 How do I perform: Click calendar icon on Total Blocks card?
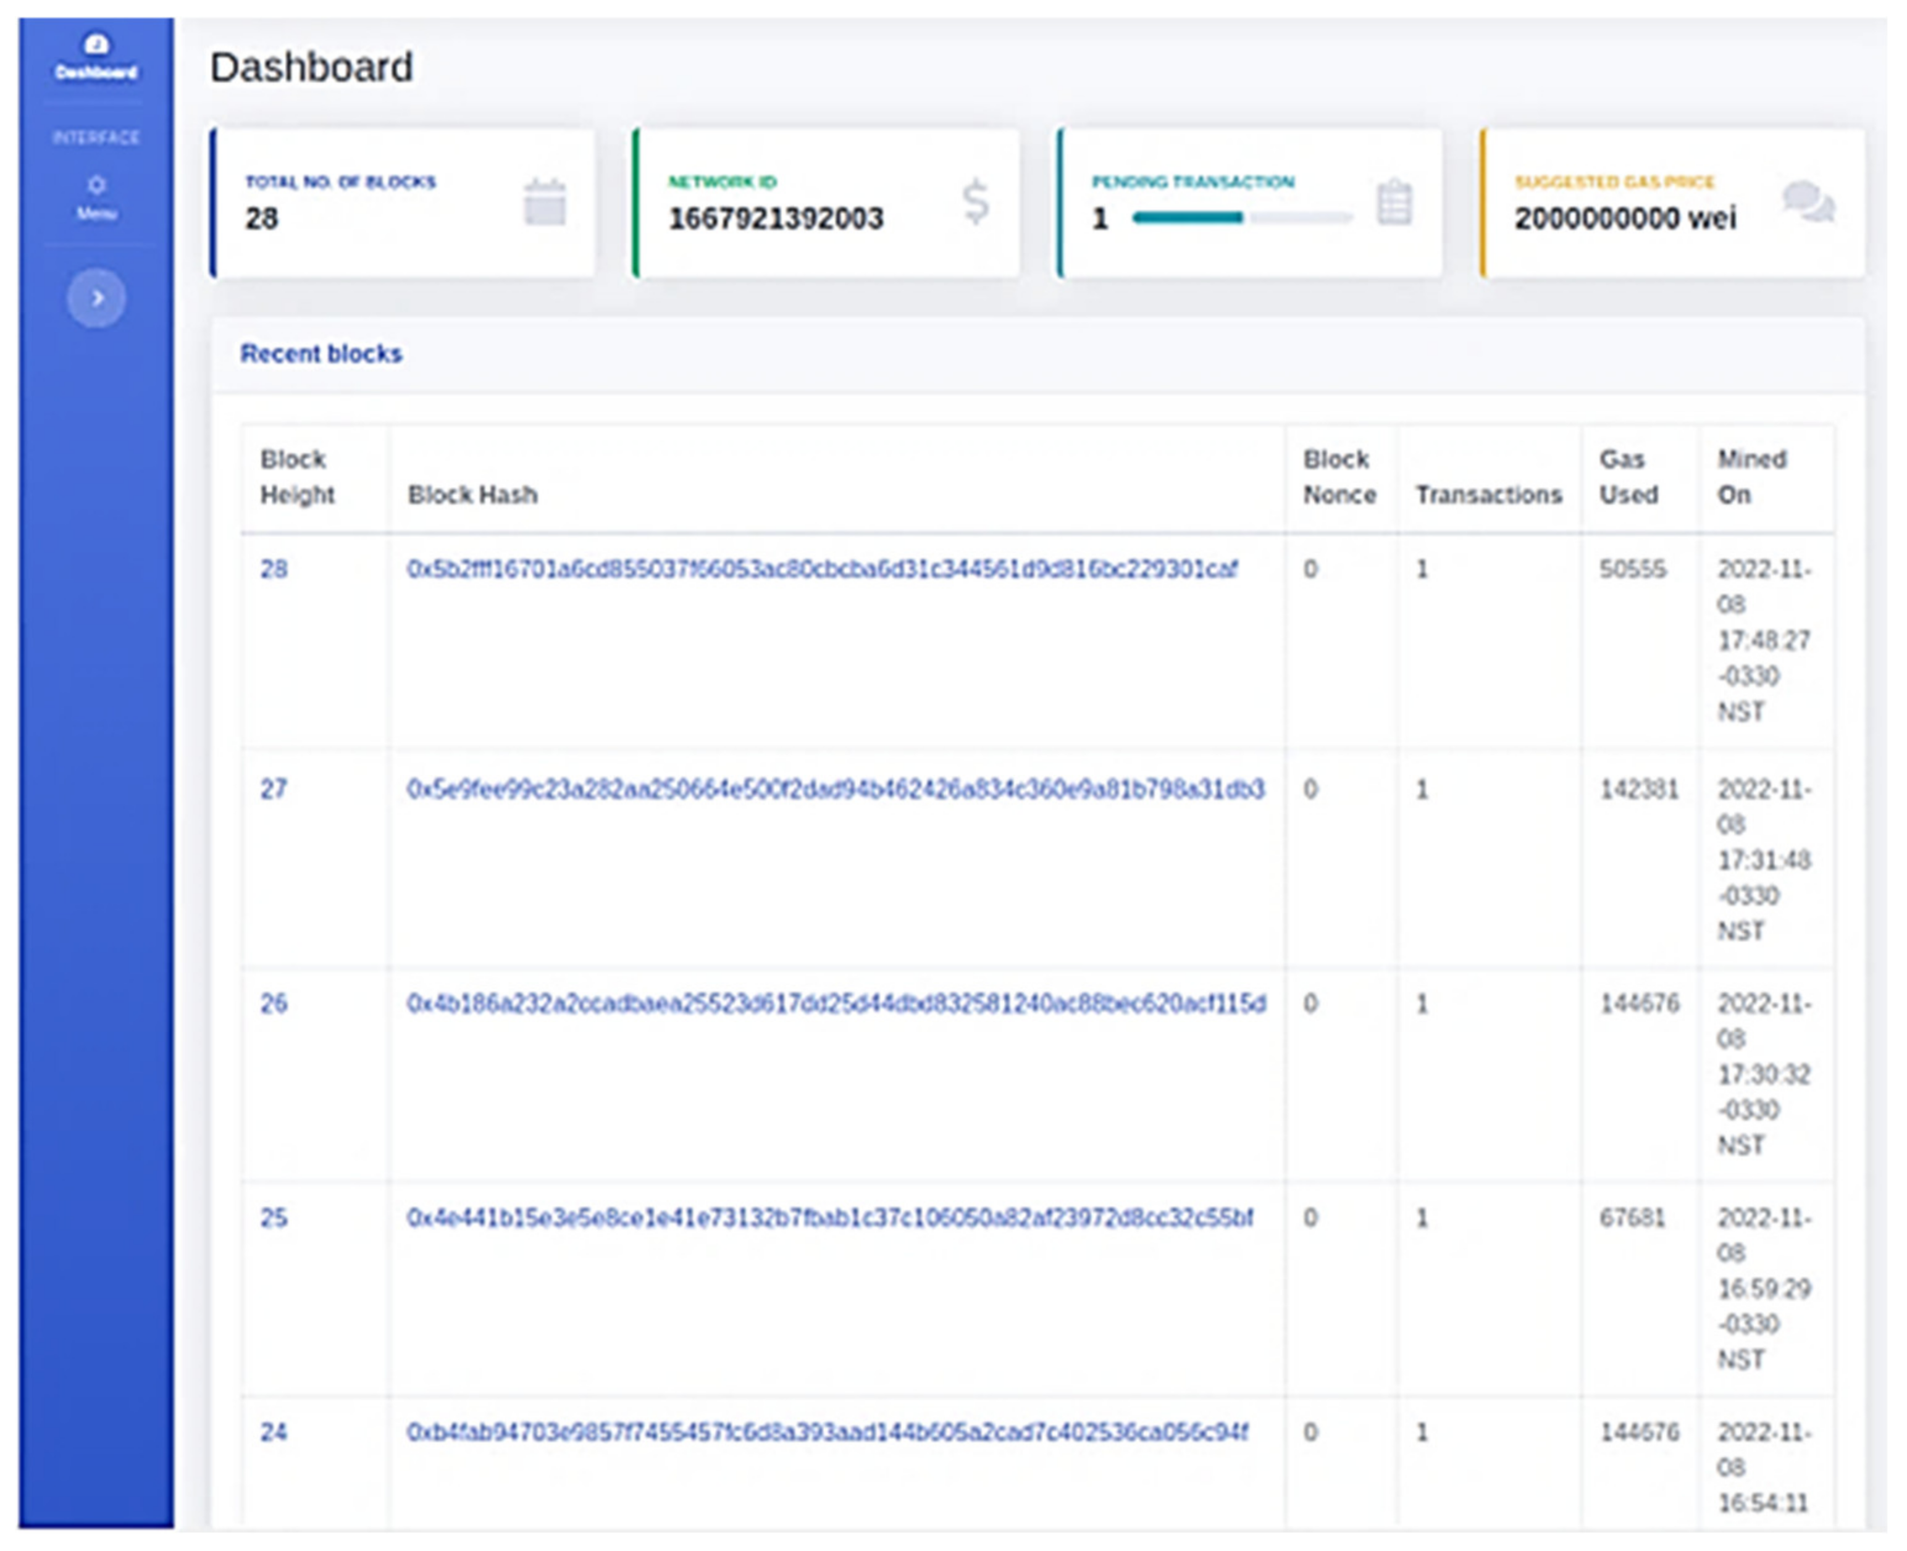[x=544, y=202]
